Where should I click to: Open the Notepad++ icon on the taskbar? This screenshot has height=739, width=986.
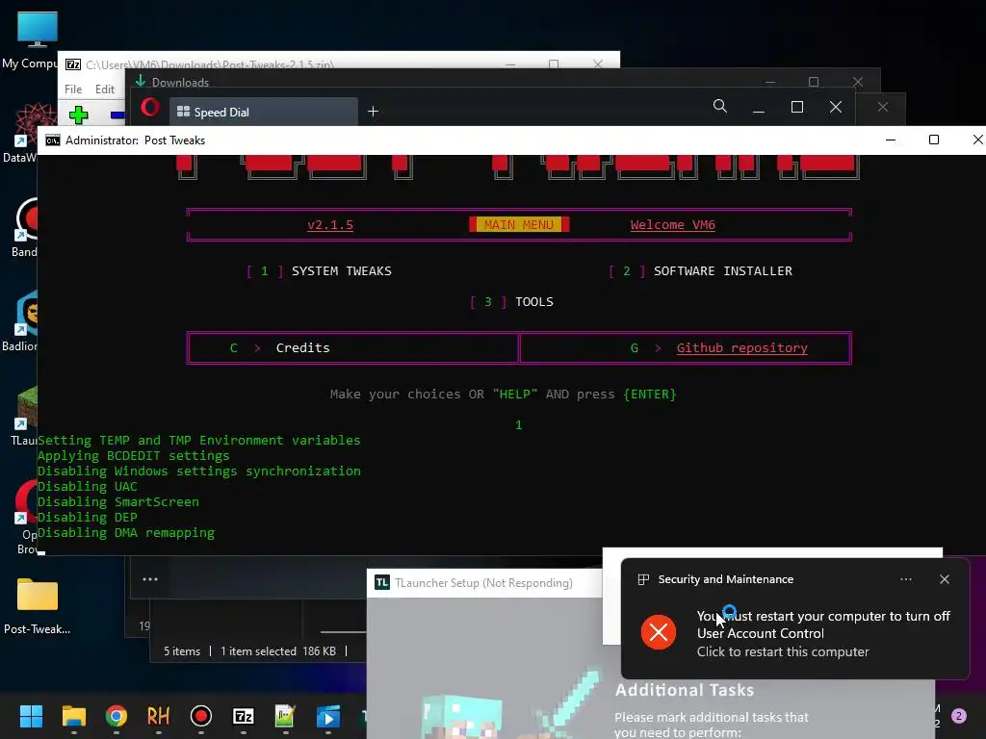coord(285,716)
